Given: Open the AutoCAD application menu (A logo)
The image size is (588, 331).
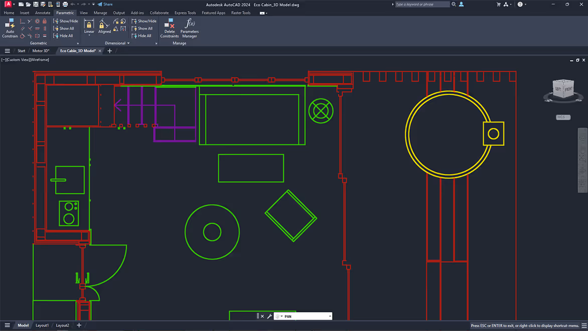Looking at the screenshot, I should coord(8,5).
